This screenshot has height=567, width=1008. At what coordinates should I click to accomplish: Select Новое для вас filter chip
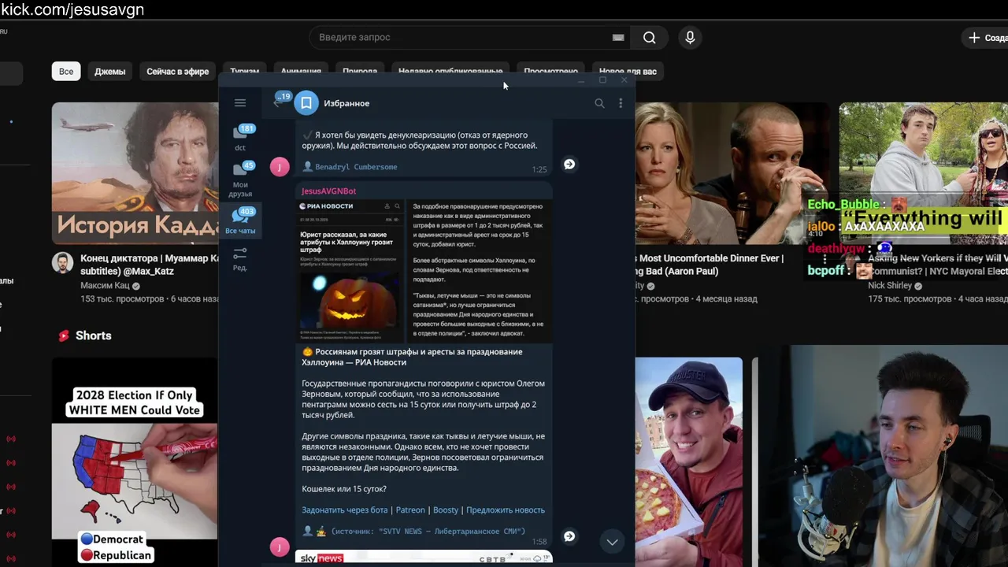click(628, 71)
